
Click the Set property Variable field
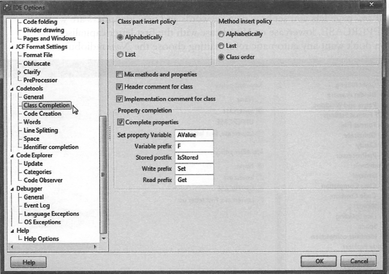(x=193, y=135)
